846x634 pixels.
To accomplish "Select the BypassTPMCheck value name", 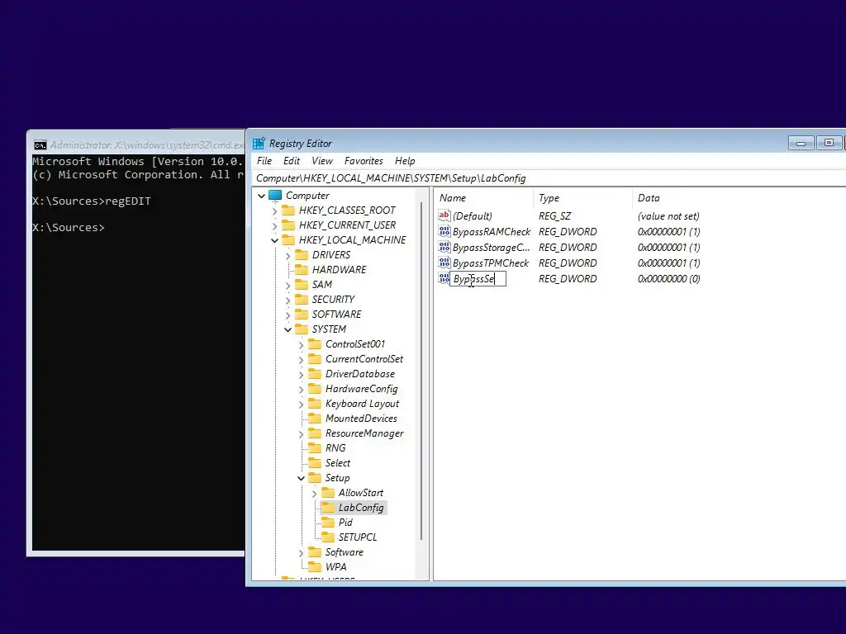I will (491, 263).
